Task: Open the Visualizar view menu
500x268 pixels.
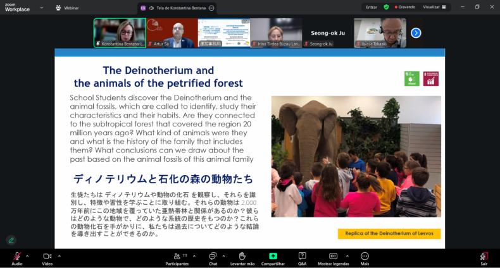Action: point(434,7)
